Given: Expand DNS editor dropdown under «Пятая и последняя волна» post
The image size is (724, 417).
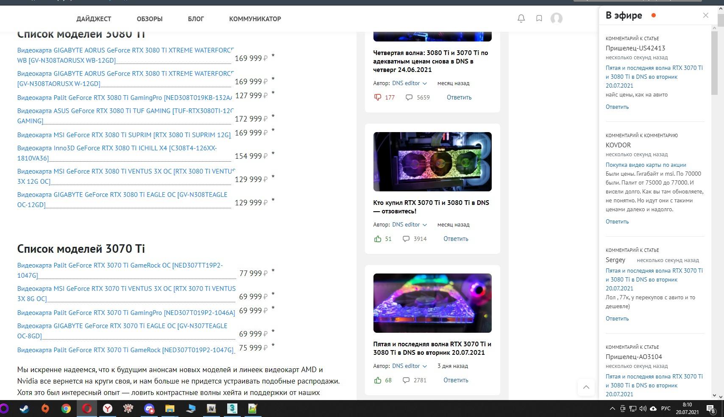Looking at the screenshot, I should [425, 366].
